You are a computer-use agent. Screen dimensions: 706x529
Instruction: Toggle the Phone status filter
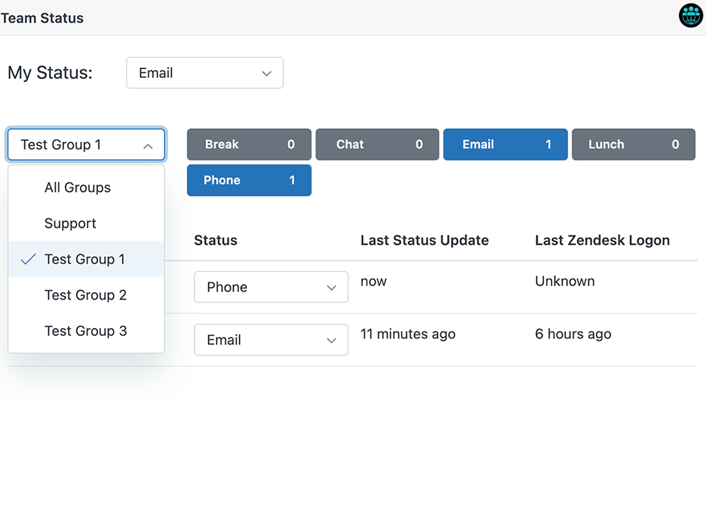click(x=249, y=180)
